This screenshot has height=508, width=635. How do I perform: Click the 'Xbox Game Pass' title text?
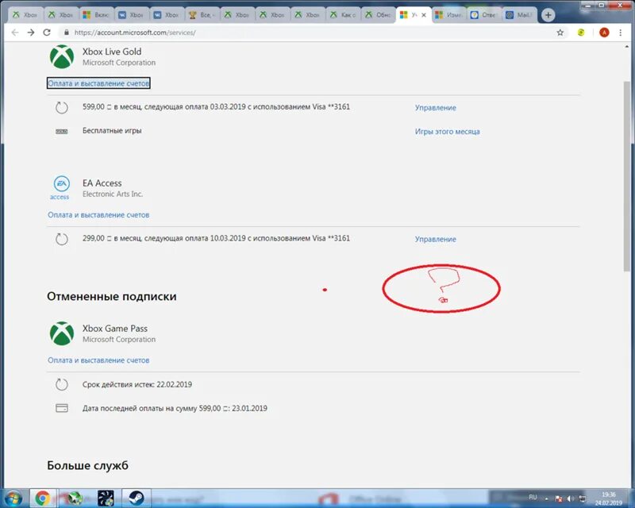pos(115,329)
